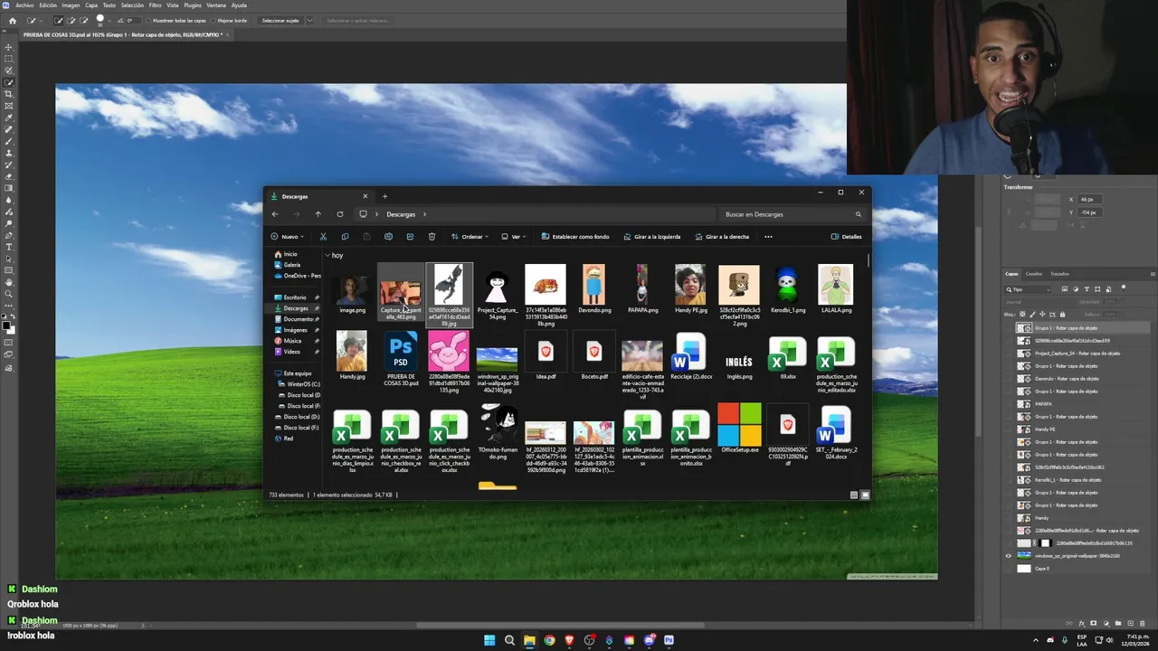Open the Archivo menu

pos(24,5)
